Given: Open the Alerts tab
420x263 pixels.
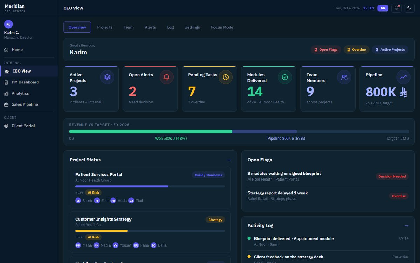Looking at the screenshot, I should (150, 27).
